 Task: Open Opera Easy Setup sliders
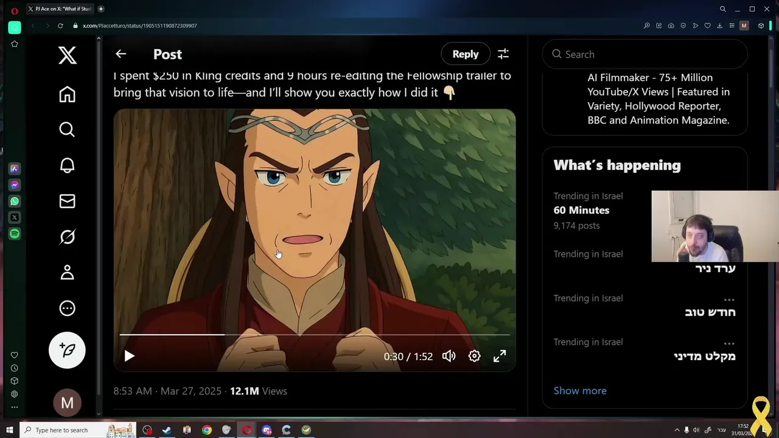(732, 26)
